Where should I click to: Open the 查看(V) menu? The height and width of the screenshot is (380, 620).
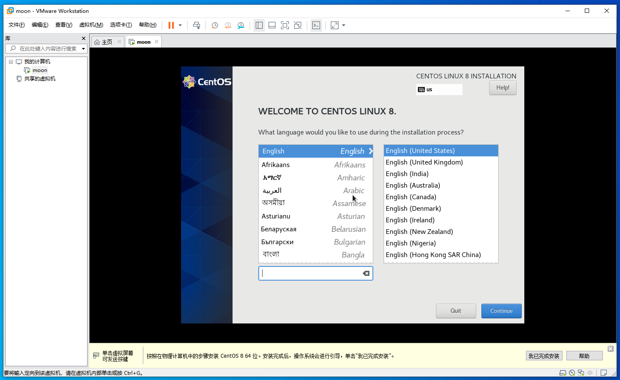(x=64, y=25)
